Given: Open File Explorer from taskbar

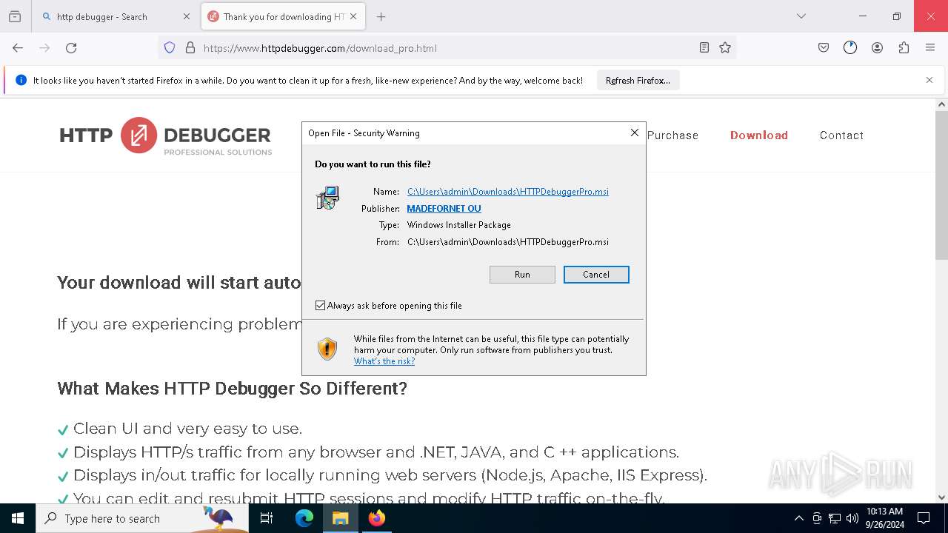Looking at the screenshot, I should [x=341, y=518].
